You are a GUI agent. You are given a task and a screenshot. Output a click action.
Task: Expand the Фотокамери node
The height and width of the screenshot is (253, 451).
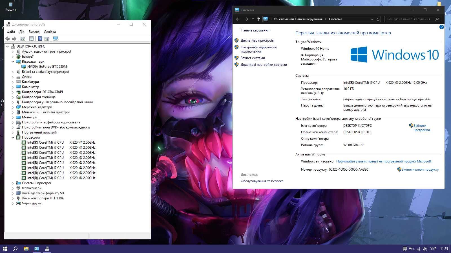13,188
